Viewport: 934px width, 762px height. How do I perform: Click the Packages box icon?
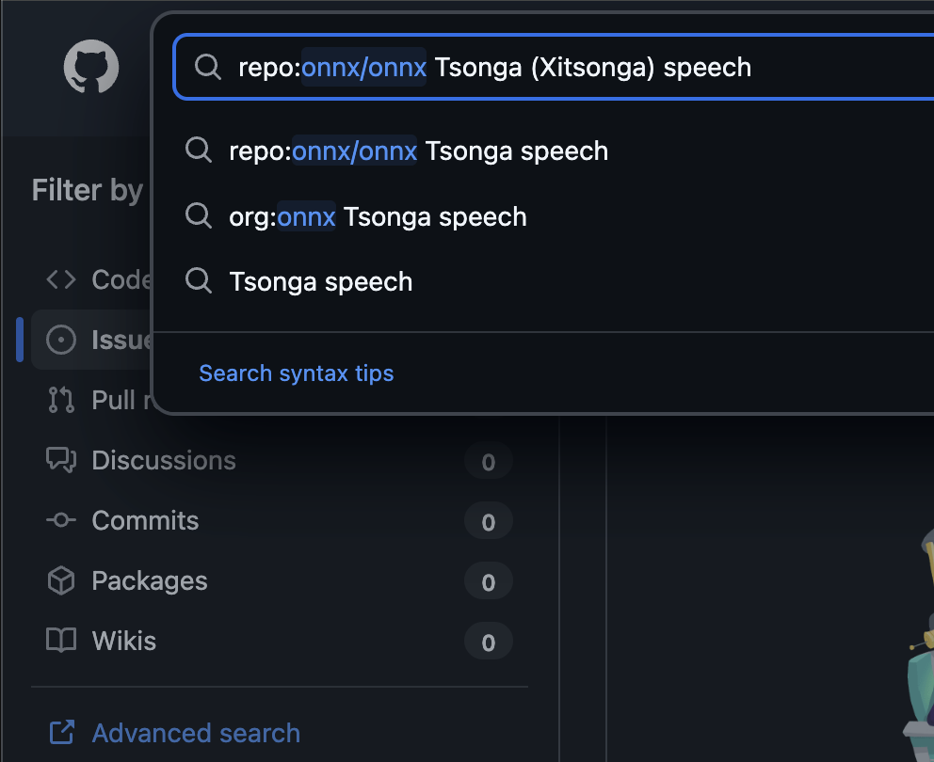coord(61,581)
